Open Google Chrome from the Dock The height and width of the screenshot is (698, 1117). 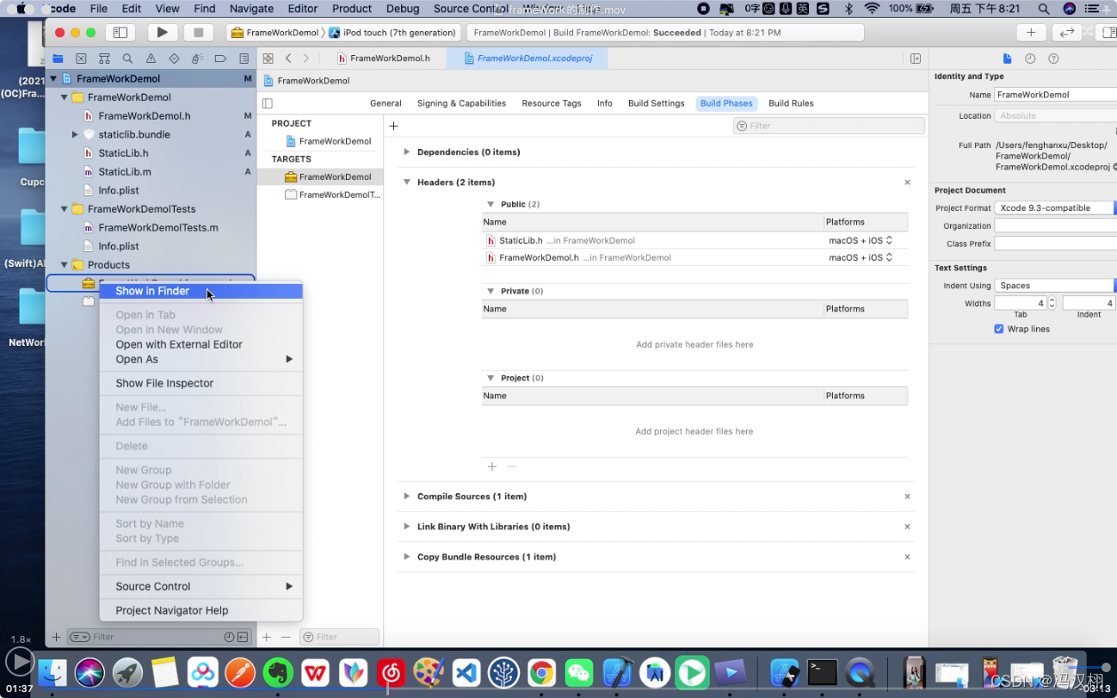click(x=541, y=672)
